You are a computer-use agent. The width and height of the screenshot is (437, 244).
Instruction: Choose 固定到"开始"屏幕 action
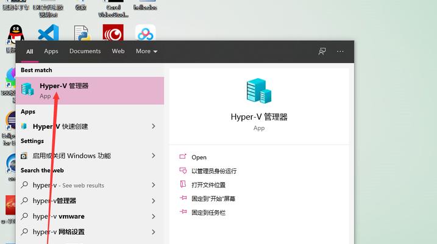pyautogui.click(x=213, y=199)
